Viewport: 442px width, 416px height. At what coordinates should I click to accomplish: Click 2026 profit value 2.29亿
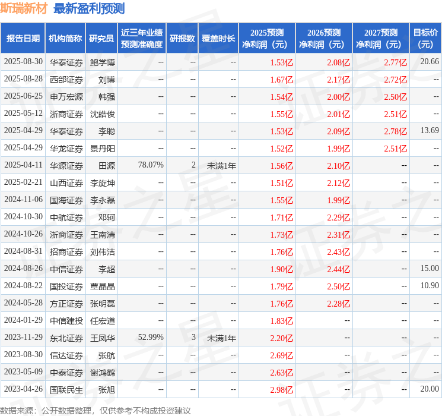[338, 218]
